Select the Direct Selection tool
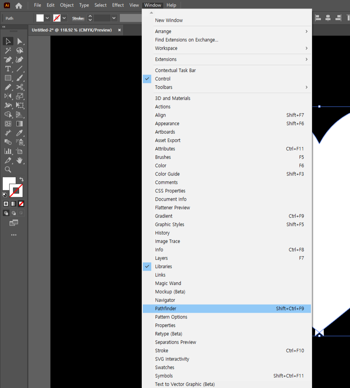 pos(20,41)
